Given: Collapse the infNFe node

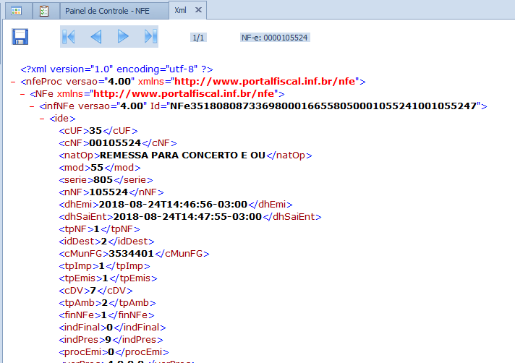Looking at the screenshot, I should pos(32,106).
